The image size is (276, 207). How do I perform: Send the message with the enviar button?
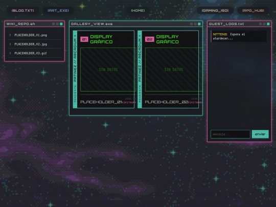pos(260,134)
